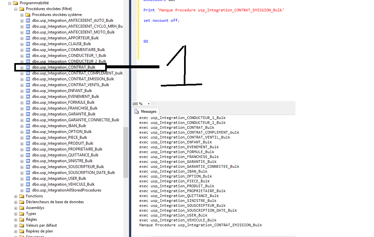Click stored procedure icon of ANTECEDENT_AUTO_Bulk

[x=28, y=20]
